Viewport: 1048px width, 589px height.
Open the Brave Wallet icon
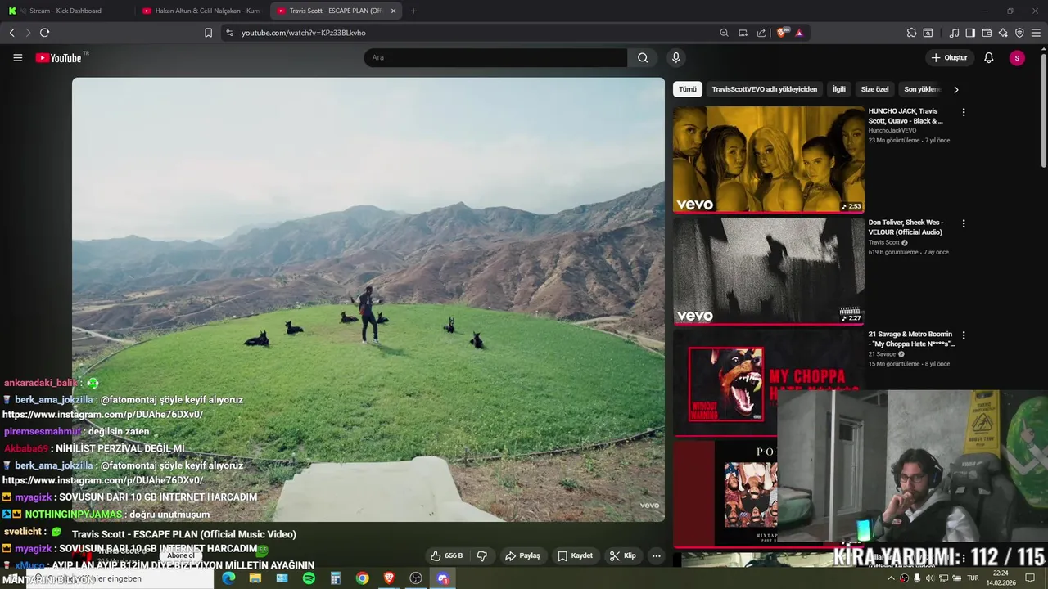987,33
